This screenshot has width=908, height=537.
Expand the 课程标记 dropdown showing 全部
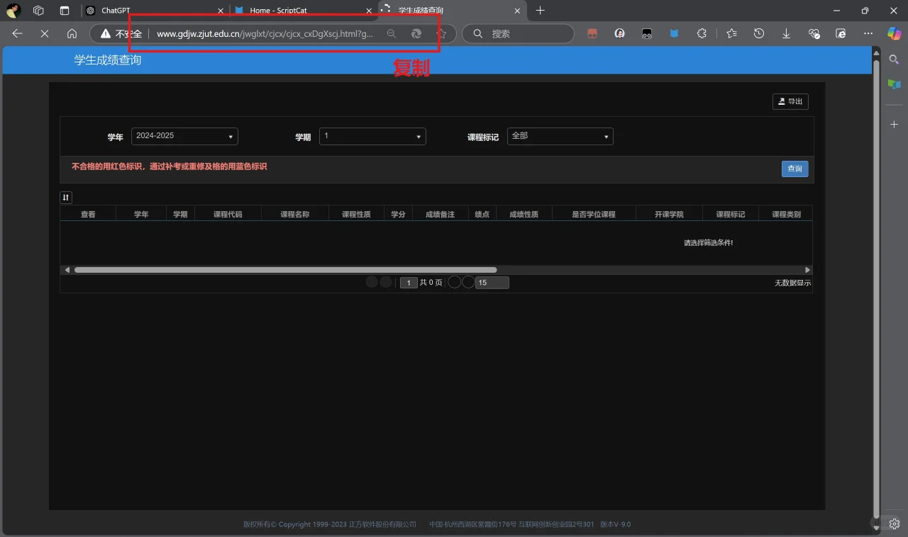click(560, 136)
